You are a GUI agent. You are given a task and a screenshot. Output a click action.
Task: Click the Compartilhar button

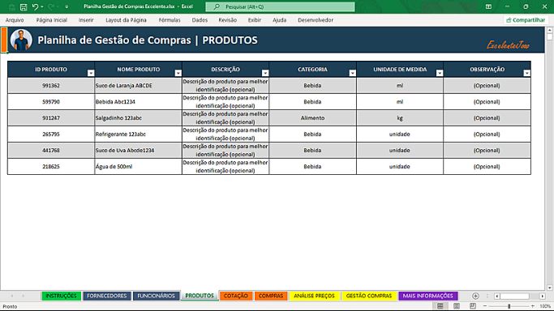(x=526, y=20)
